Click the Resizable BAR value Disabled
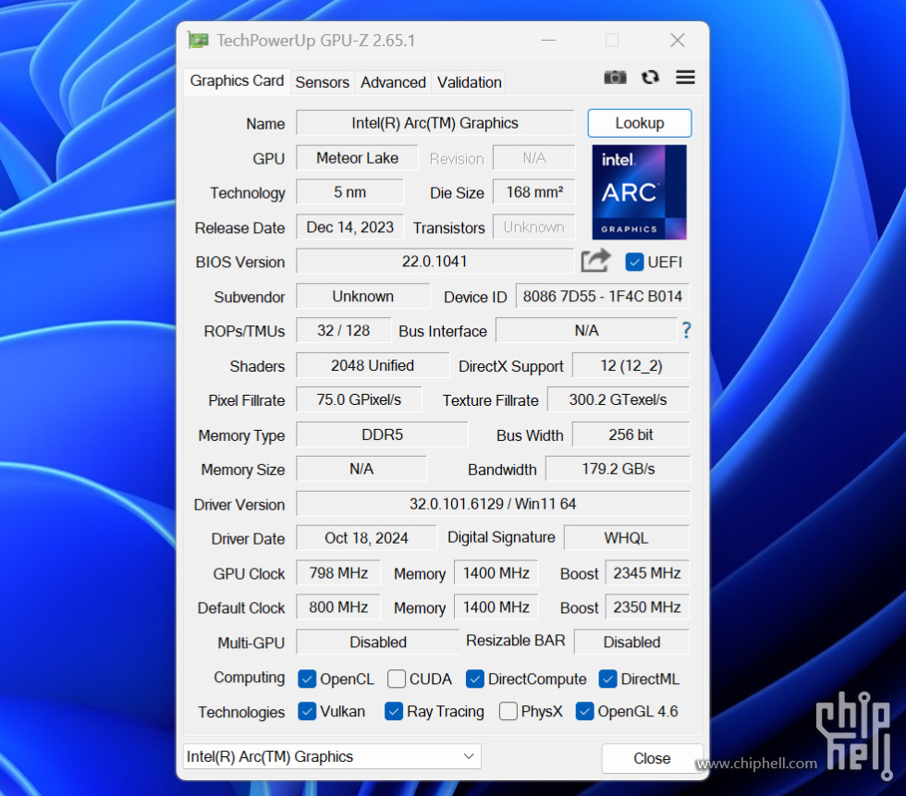Screen dimensions: 906x796 coord(631,643)
